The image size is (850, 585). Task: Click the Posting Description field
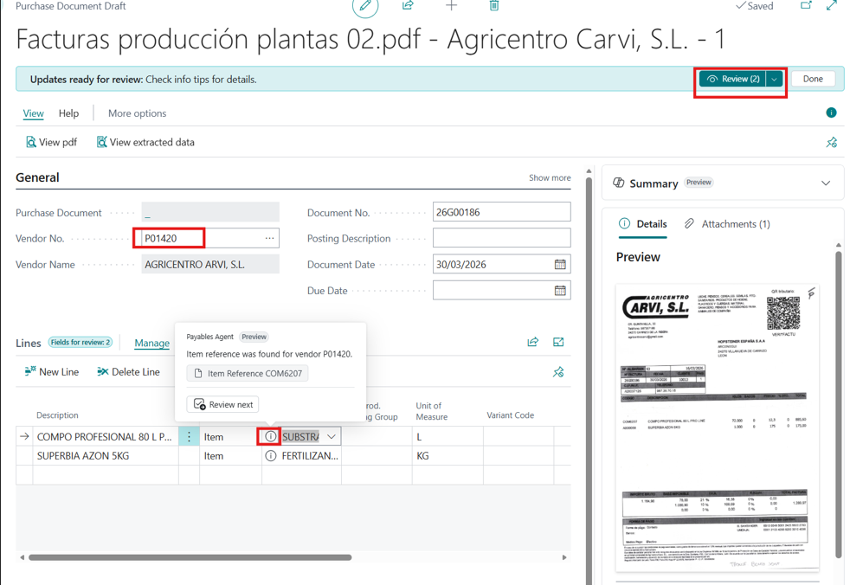click(x=501, y=238)
